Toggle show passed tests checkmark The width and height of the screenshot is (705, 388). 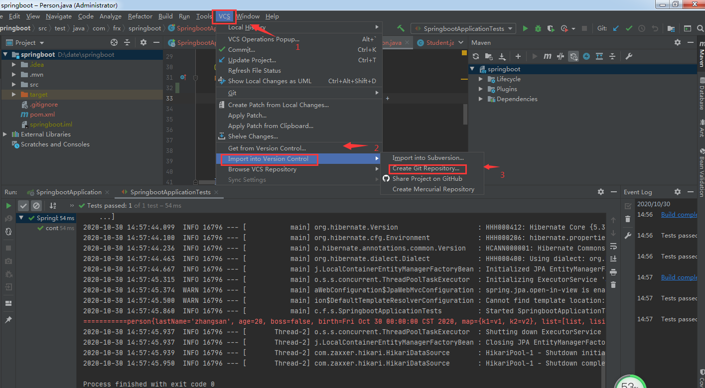pyautogui.click(x=23, y=205)
